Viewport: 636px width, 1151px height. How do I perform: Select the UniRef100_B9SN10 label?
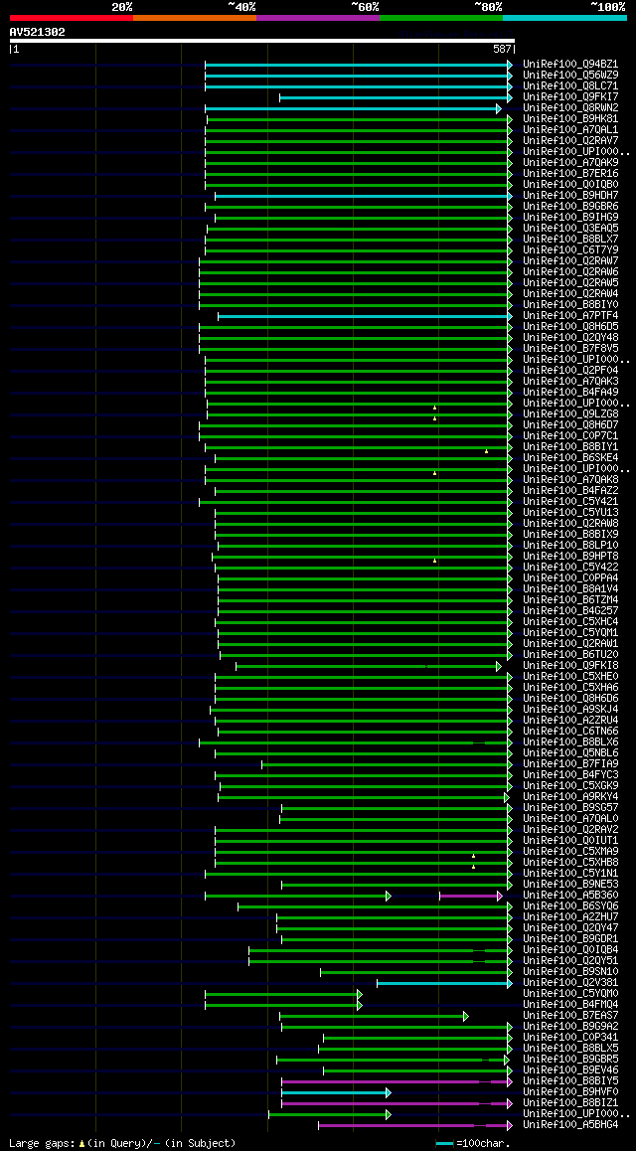pyautogui.click(x=570, y=972)
